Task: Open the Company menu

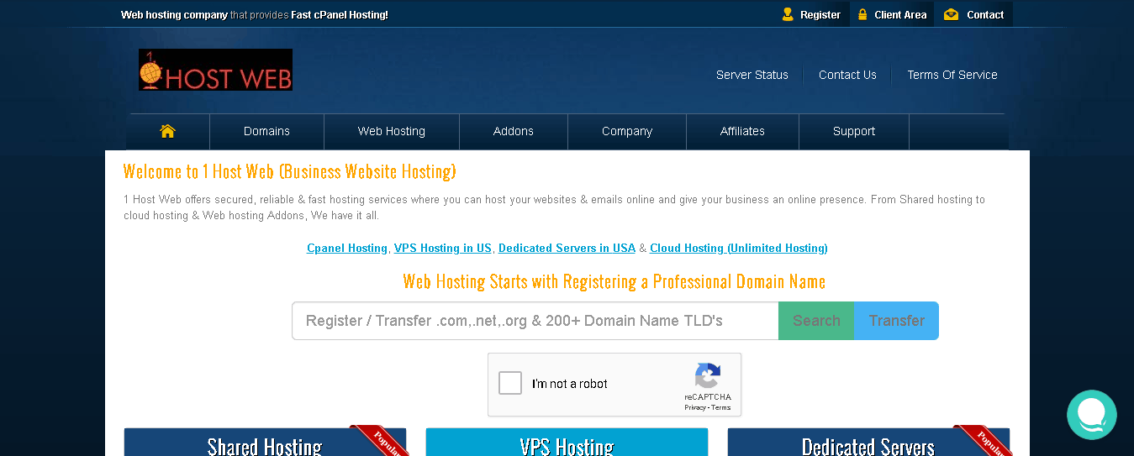Action: point(627,131)
